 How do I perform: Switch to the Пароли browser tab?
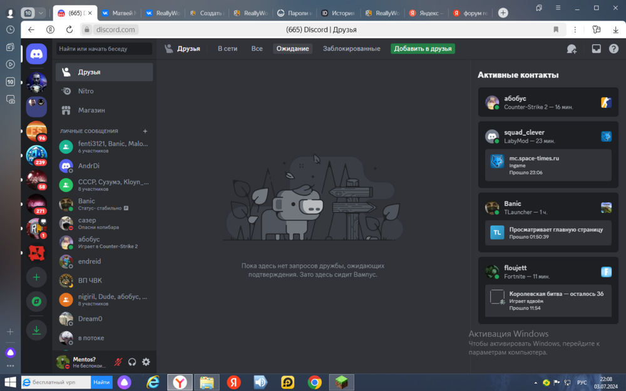click(295, 13)
